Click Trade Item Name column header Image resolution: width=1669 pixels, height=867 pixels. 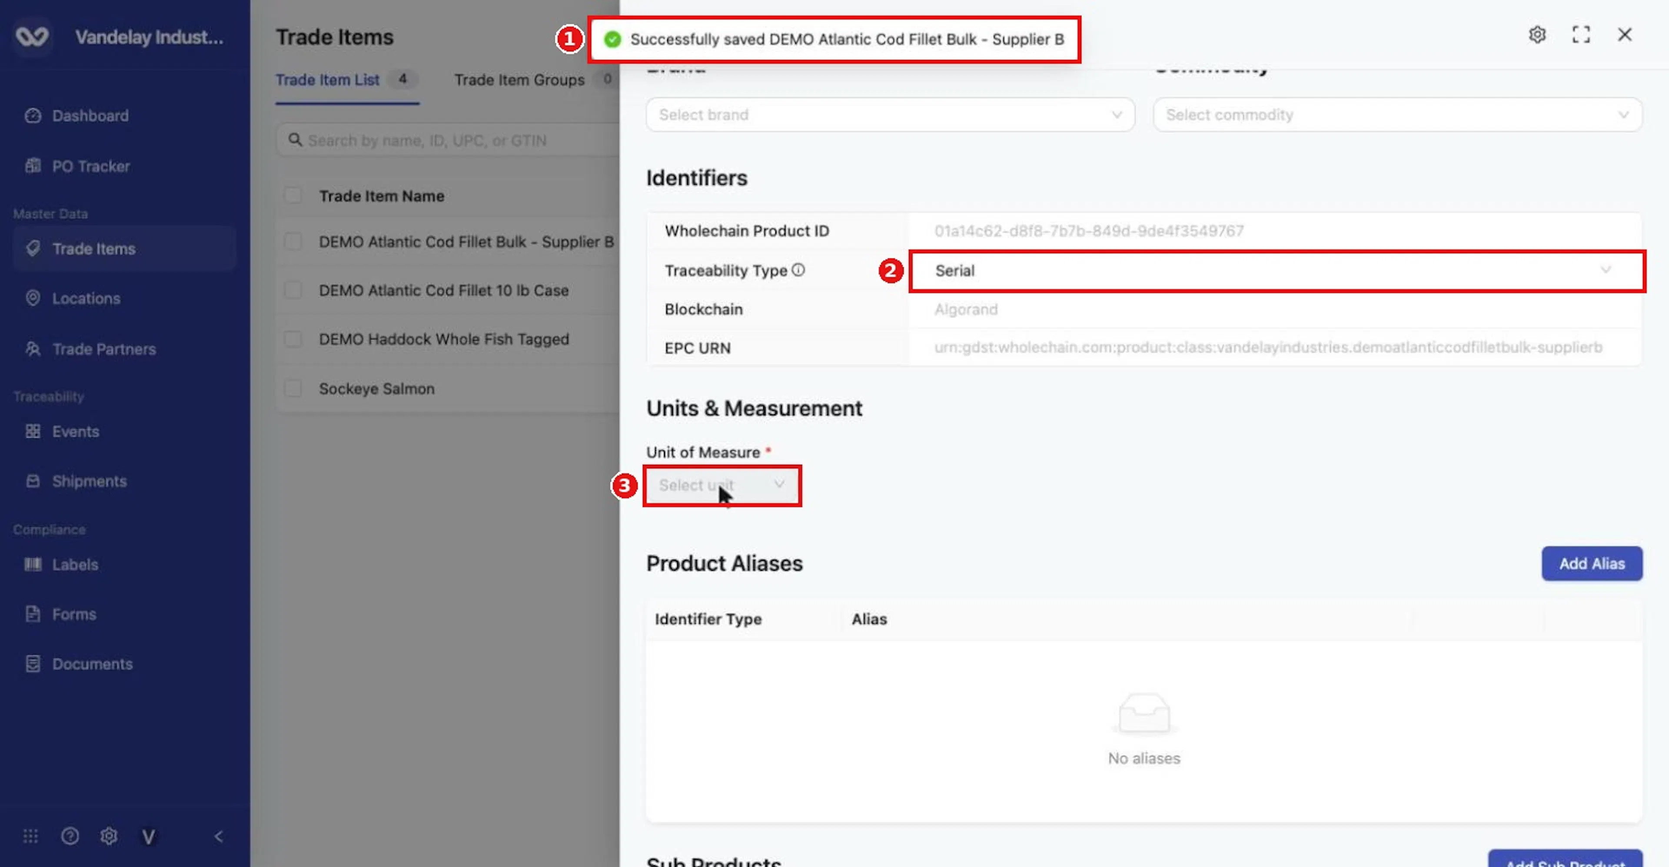pyautogui.click(x=382, y=196)
